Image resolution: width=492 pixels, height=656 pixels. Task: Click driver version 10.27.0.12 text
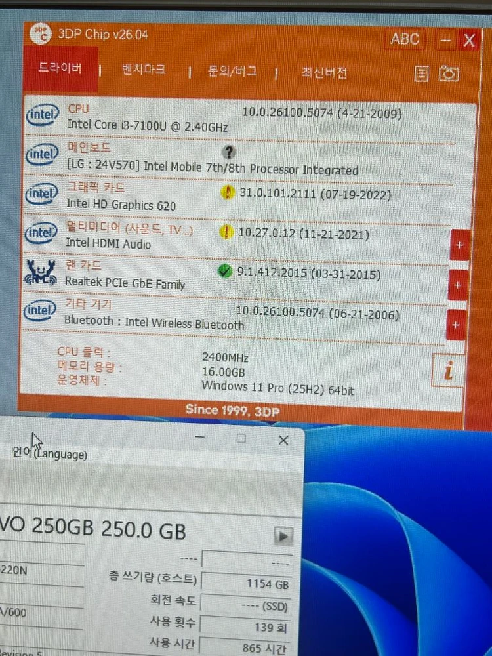click(x=304, y=234)
